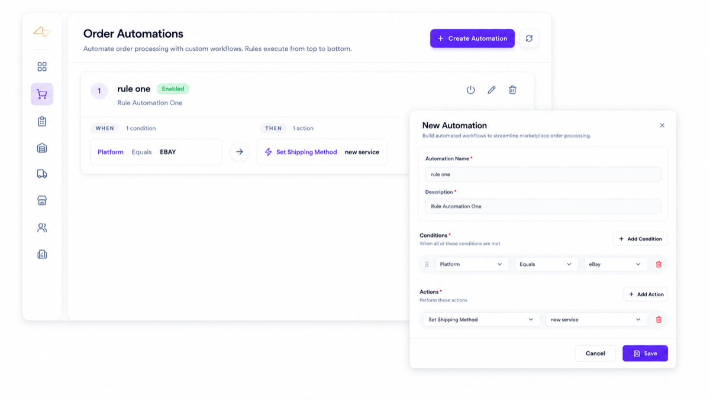Open the dashboard grid icon in sidebar
Viewport: 710px width, 399px height.
point(42,67)
